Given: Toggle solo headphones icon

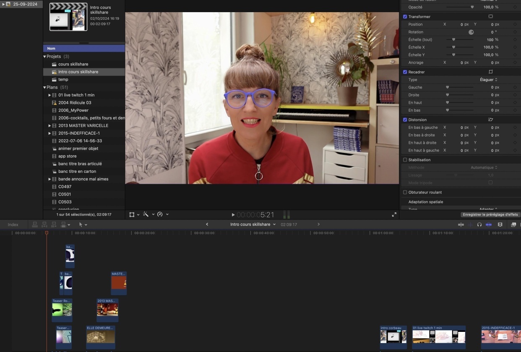Looking at the screenshot, I should 479,224.
